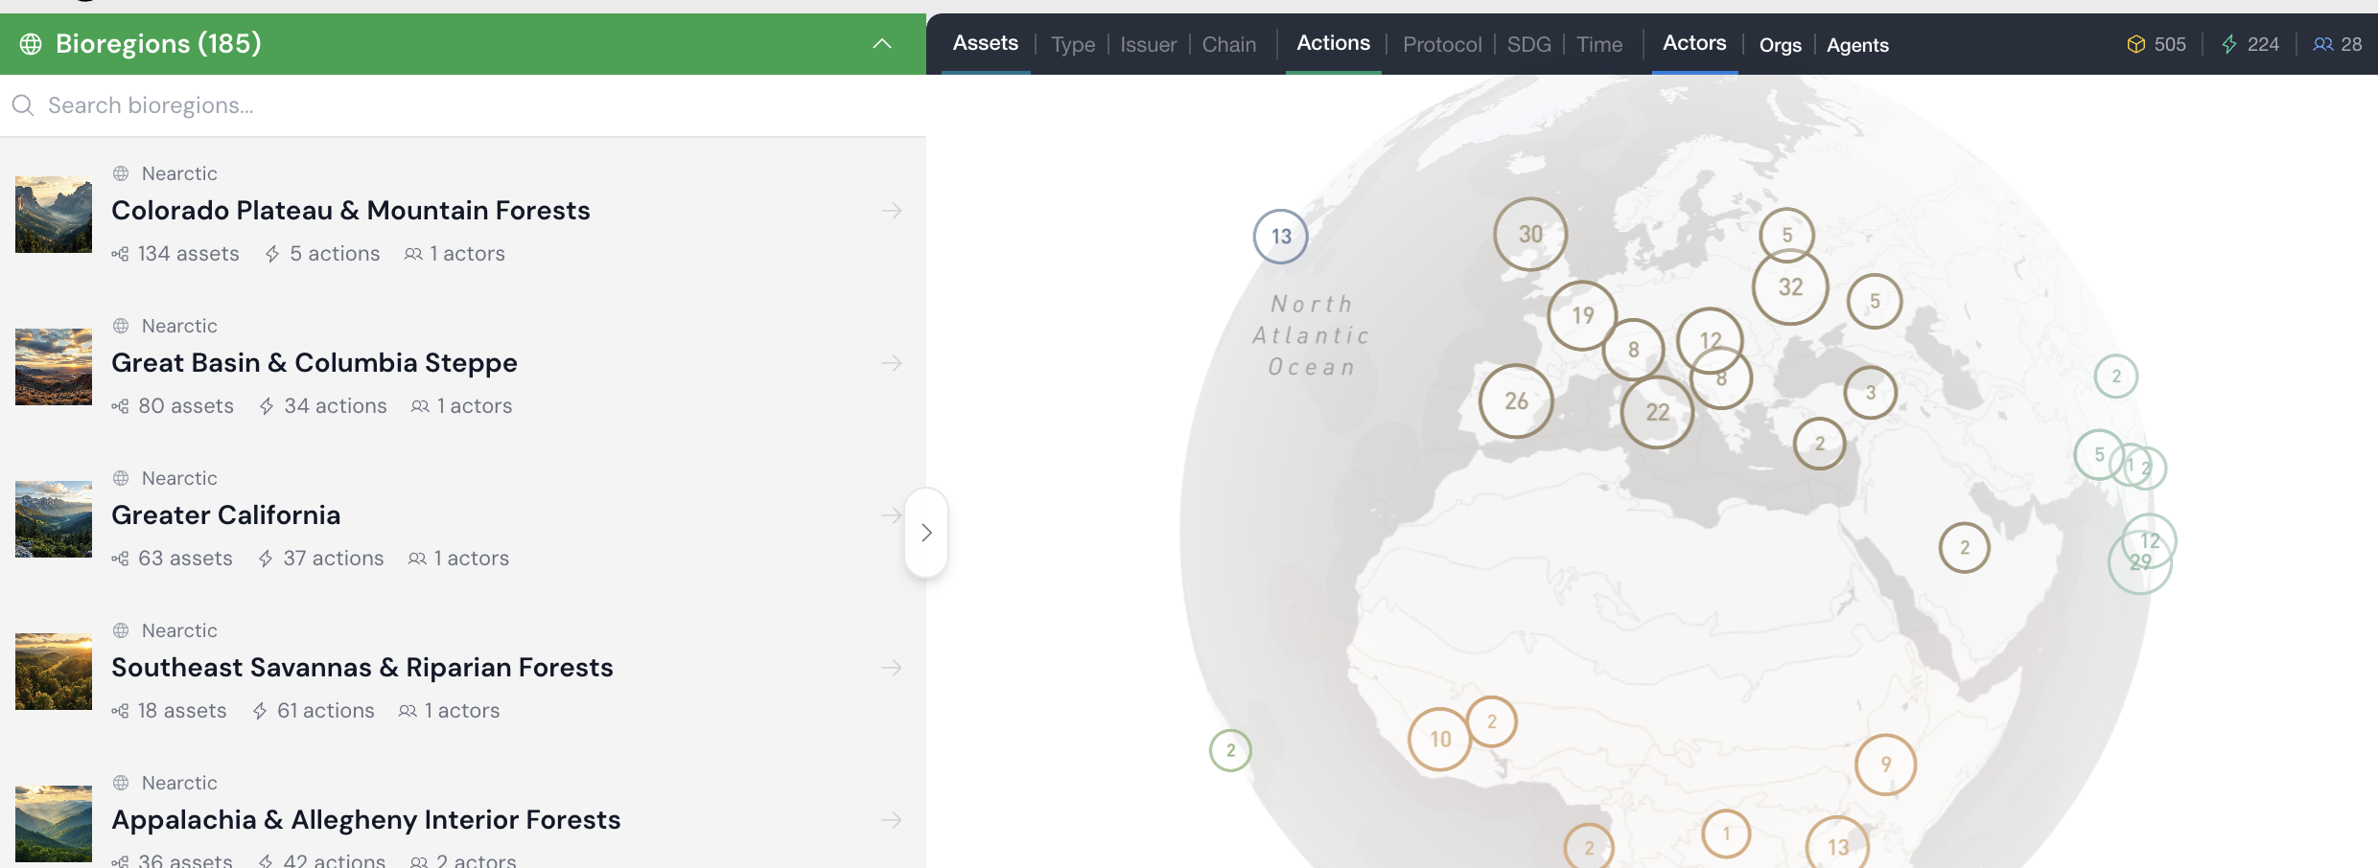
Task: Open Colorado Plateau entry via its arrow icon
Action: click(x=892, y=211)
